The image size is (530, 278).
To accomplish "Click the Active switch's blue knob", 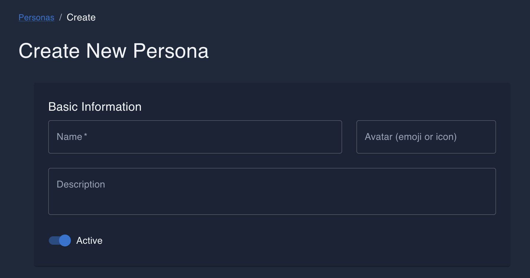I will coord(65,240).
